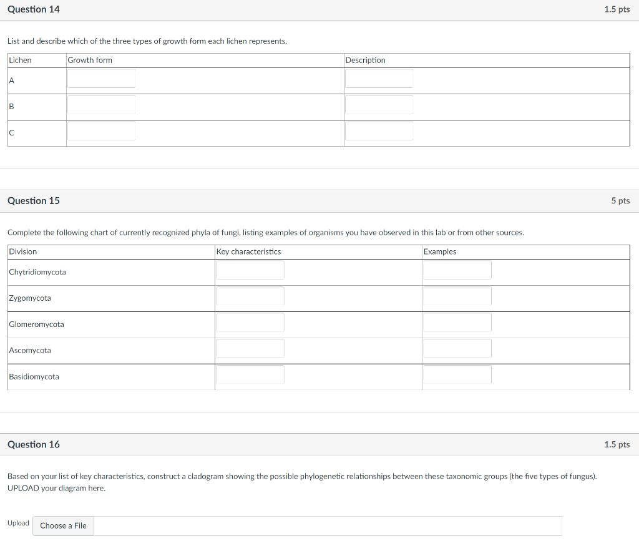639x551 pixels.
Task: Click the Chytridiomycota division cell
Action: click(x=111, y=272)
